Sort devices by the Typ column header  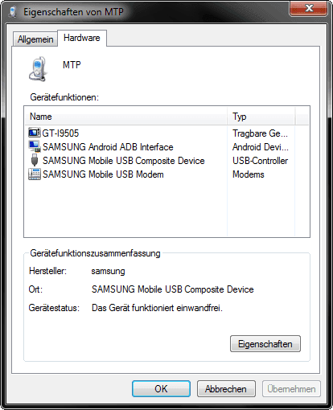click(261, 117)
